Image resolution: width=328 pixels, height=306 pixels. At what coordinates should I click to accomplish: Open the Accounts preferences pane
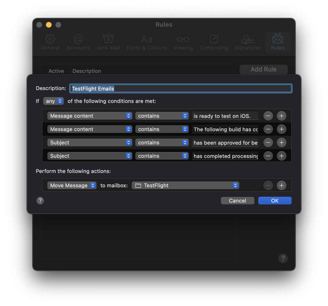click(x=78, y=42)
